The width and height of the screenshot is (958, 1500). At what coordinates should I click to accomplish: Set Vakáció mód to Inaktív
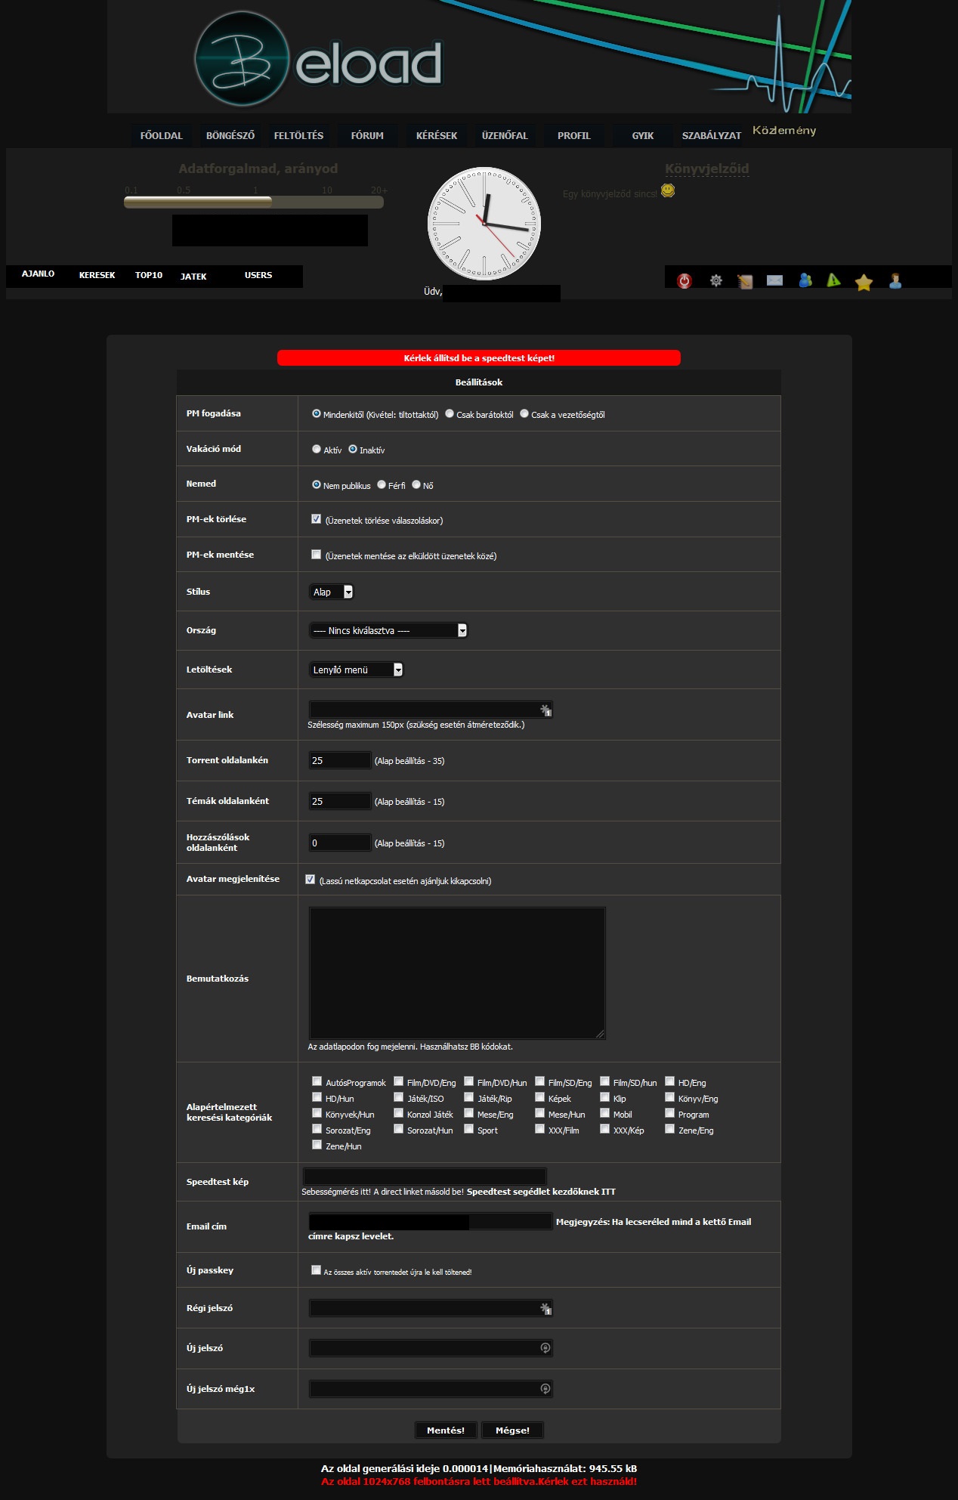coord(353,449)
